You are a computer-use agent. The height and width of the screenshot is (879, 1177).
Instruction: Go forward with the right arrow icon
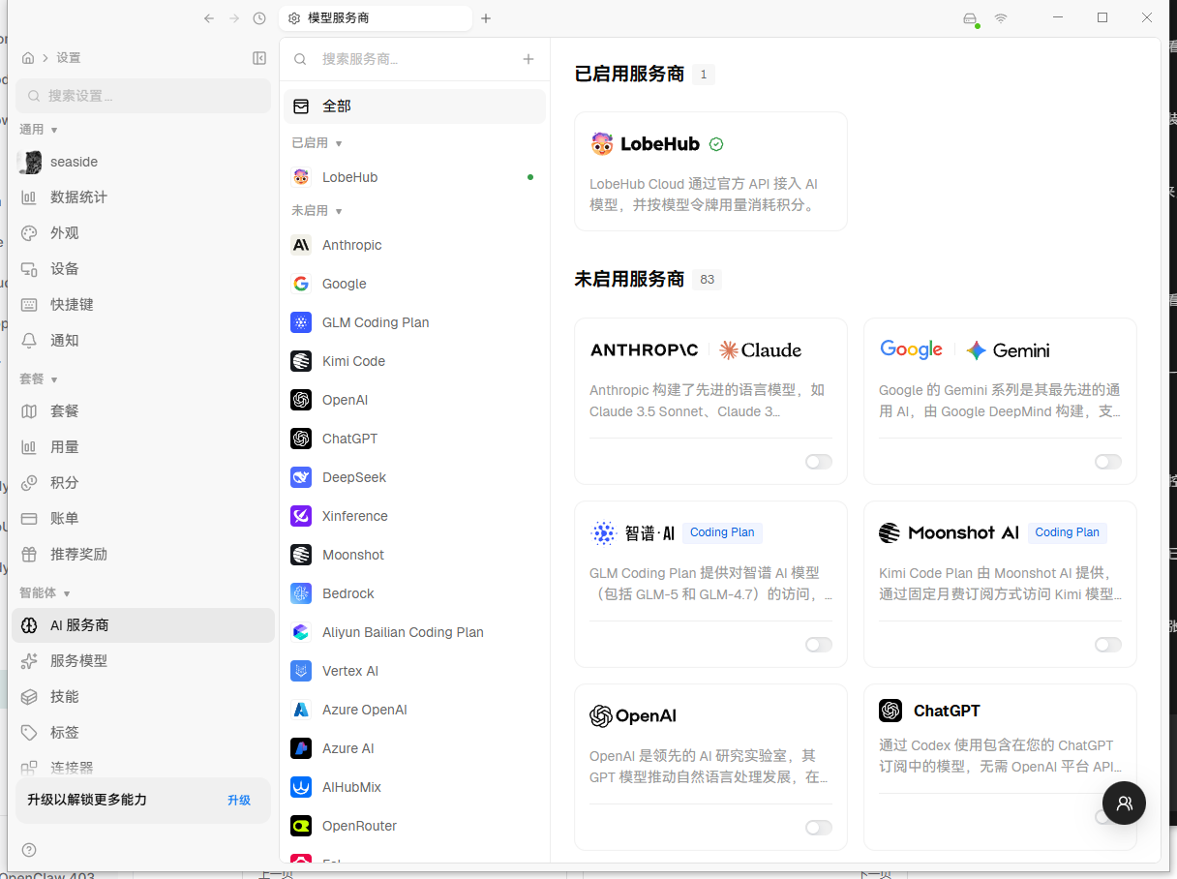click(234, 18)
